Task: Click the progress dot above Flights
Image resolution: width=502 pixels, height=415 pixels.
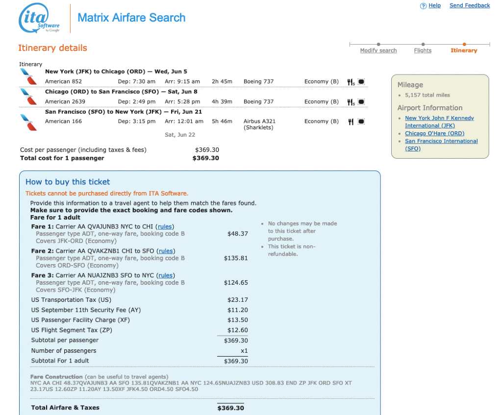Action: click(423, 44)
